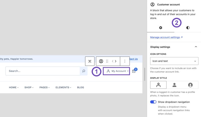Select the outlined person display style
Screen dimensions: 201x117
[x=158, y=85]
